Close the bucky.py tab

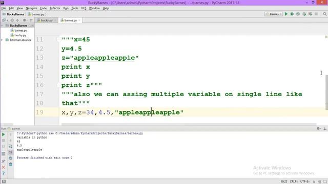coord(55,20)
